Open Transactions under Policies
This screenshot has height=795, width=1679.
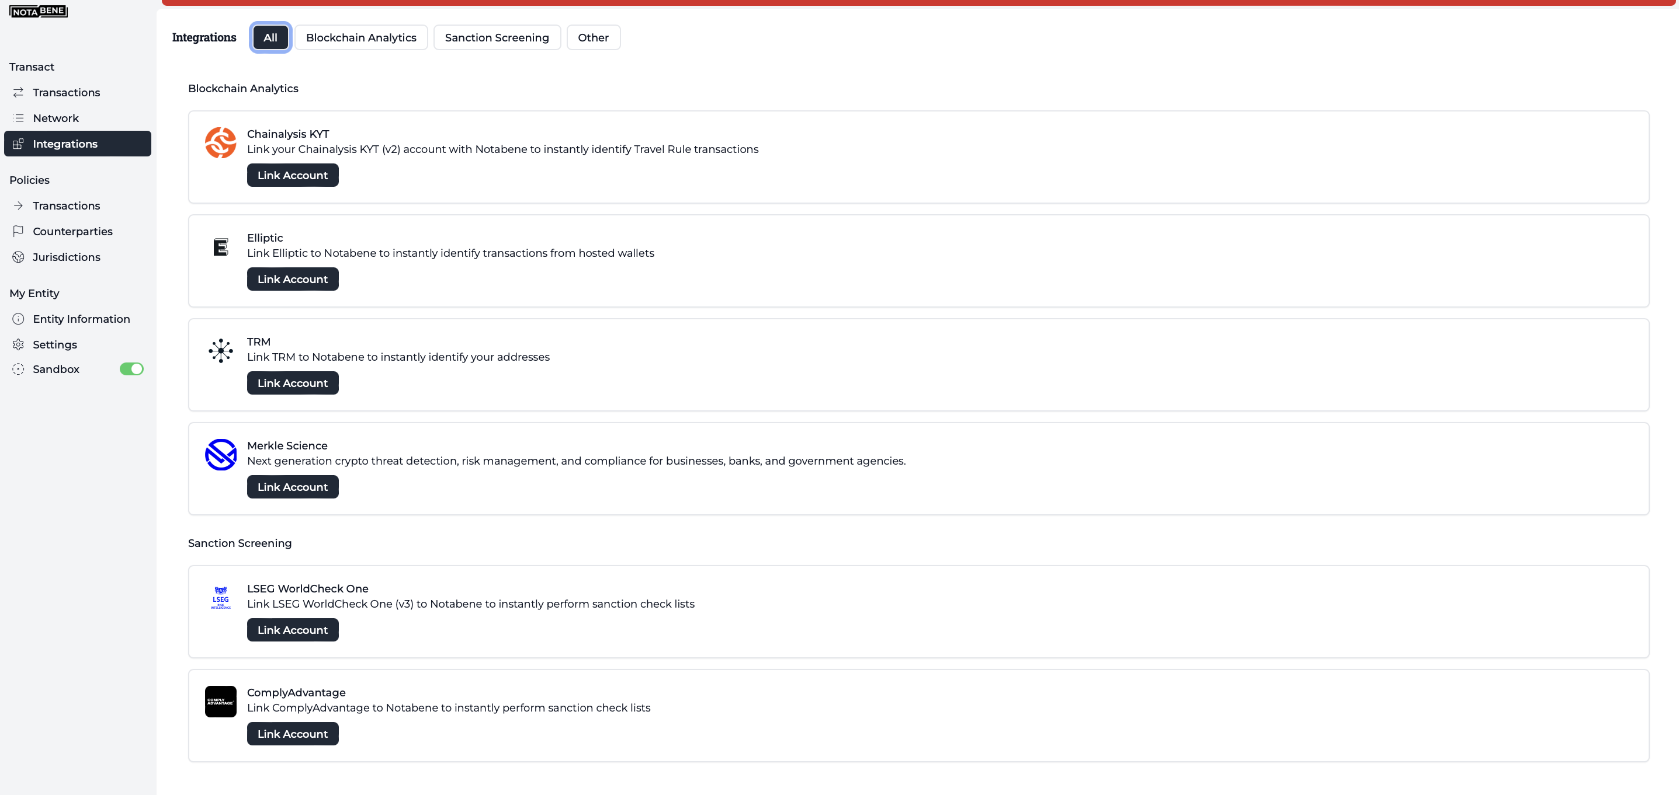click(78, 205)
